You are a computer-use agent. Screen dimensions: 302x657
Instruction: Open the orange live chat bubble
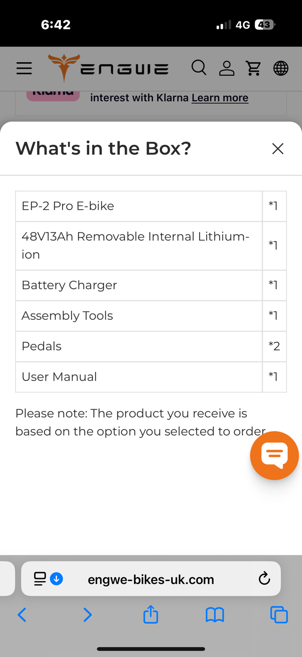[x=274, y=456]
